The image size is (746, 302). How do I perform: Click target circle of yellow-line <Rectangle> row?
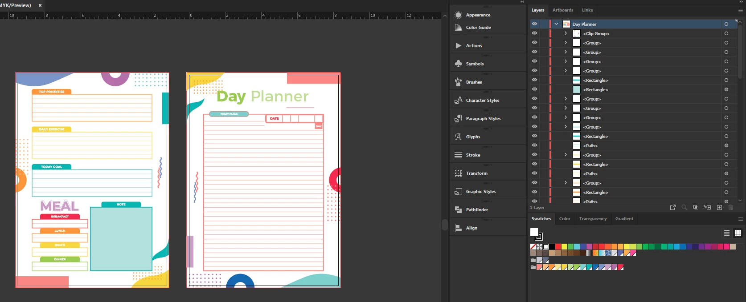[x=726, y=164]
